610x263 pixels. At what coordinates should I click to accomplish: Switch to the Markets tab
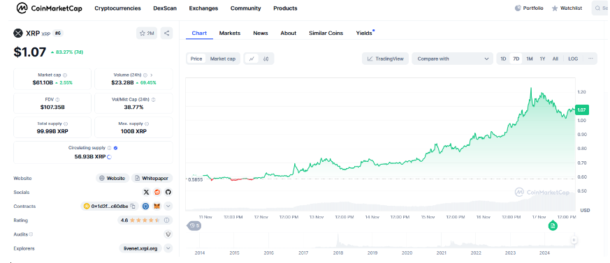pos(229,33)
